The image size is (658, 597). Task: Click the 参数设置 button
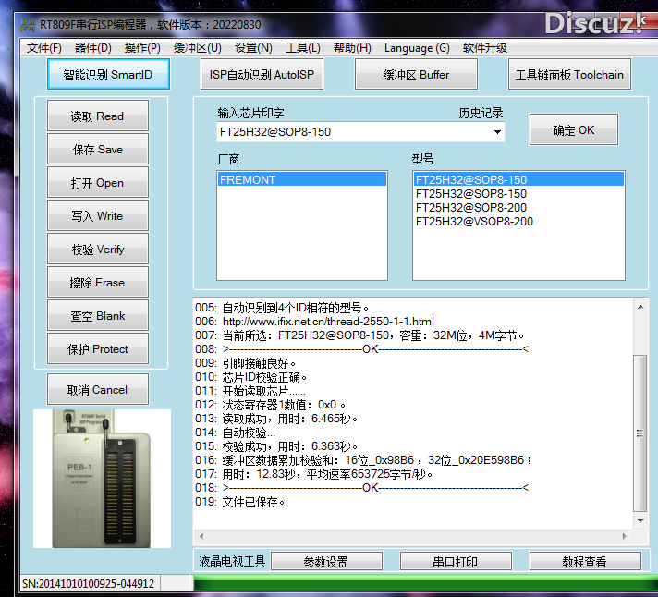tap(326, 561)
